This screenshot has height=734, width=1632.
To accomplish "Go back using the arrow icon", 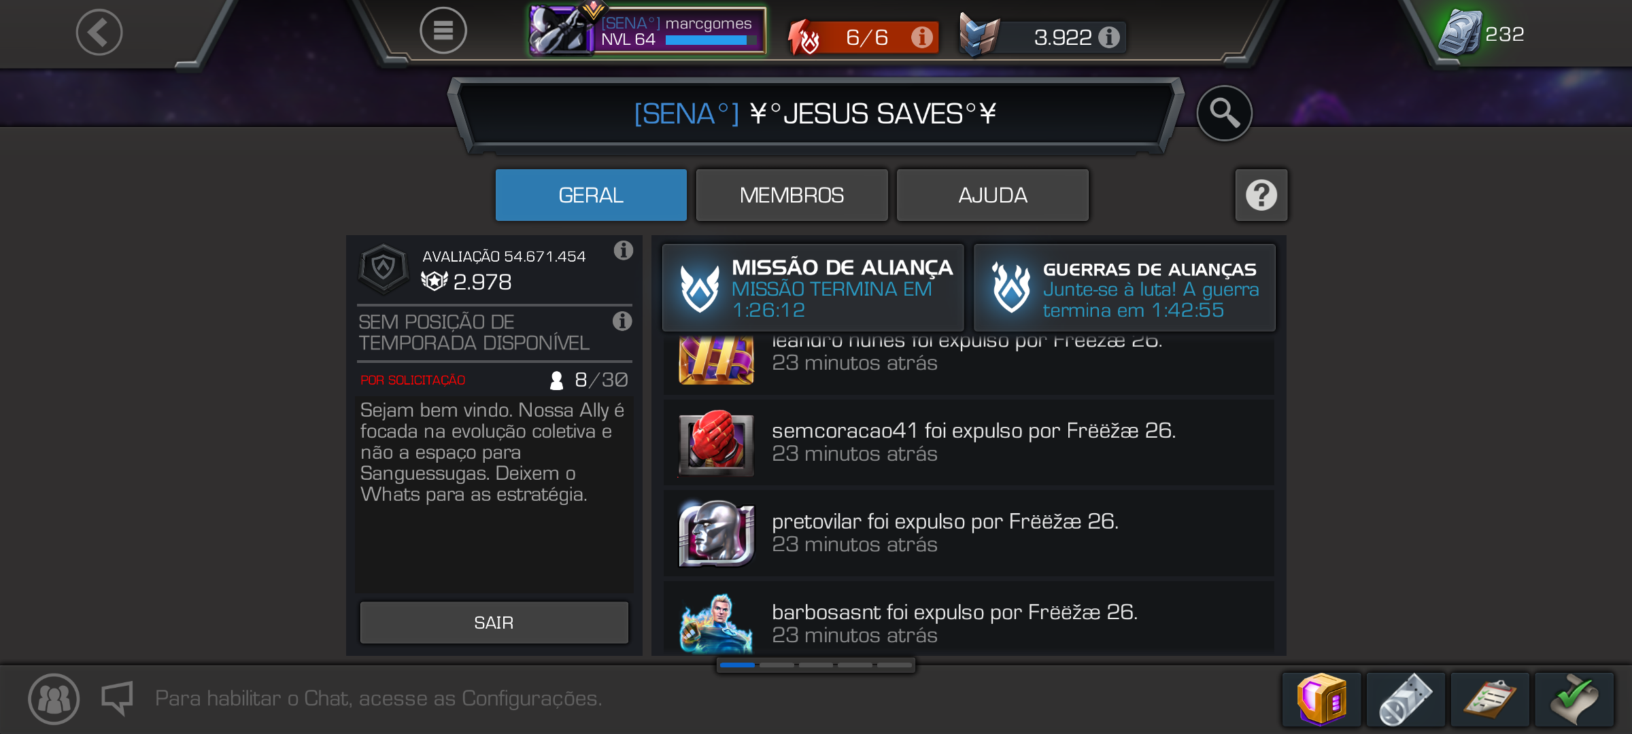I will click(x=99, y=32).
